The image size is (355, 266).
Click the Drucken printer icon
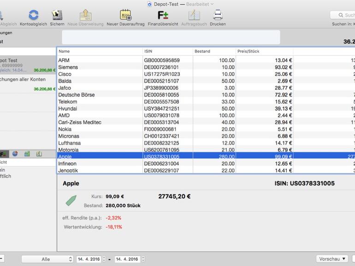click(218, 15)
